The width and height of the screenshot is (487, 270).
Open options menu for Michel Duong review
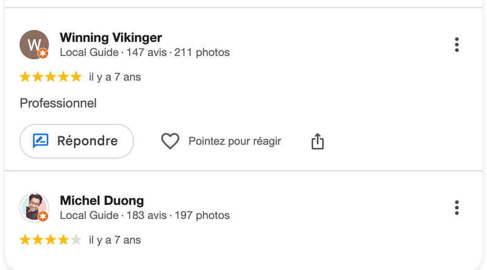point(457,207)
